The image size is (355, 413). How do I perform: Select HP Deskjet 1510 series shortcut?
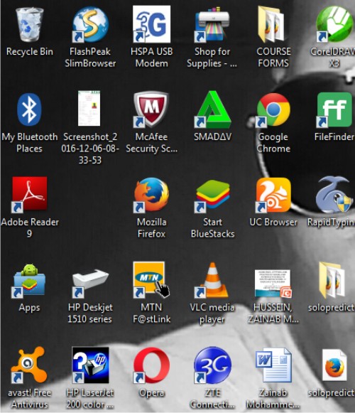(90, 283)
